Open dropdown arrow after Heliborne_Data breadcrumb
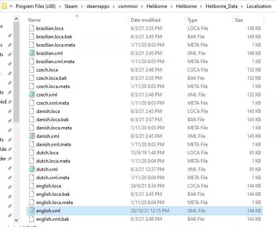This screenshot has height=227, width=277. click(x=242, y=6)
